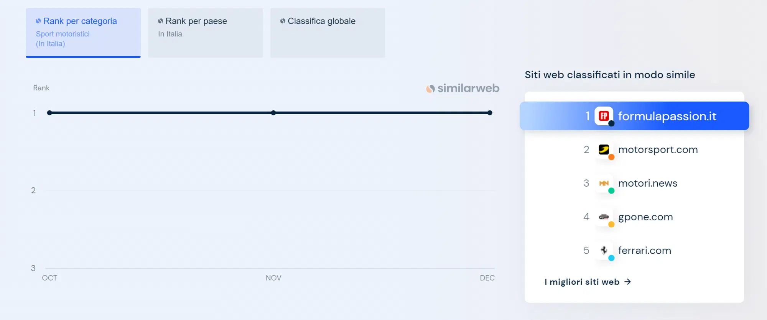Image resolution: width=767 pixels, height=320 pixels.
Task: Select the motori.news list entry
Action: tap(648, 183)
